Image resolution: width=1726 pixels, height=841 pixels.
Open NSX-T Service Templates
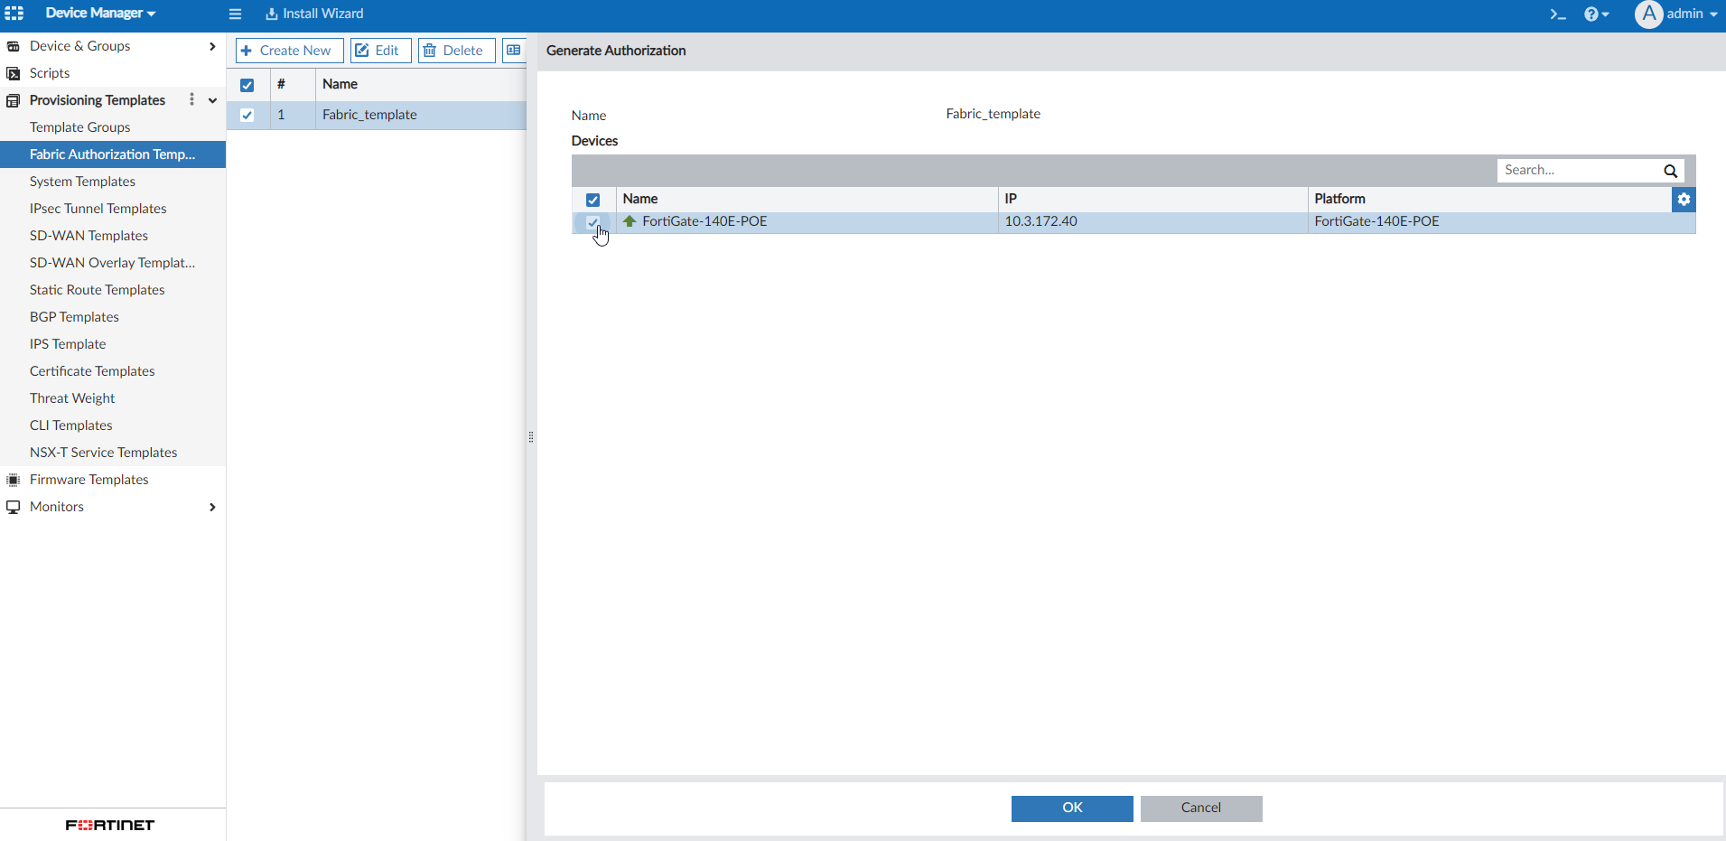tap(103, 453)
